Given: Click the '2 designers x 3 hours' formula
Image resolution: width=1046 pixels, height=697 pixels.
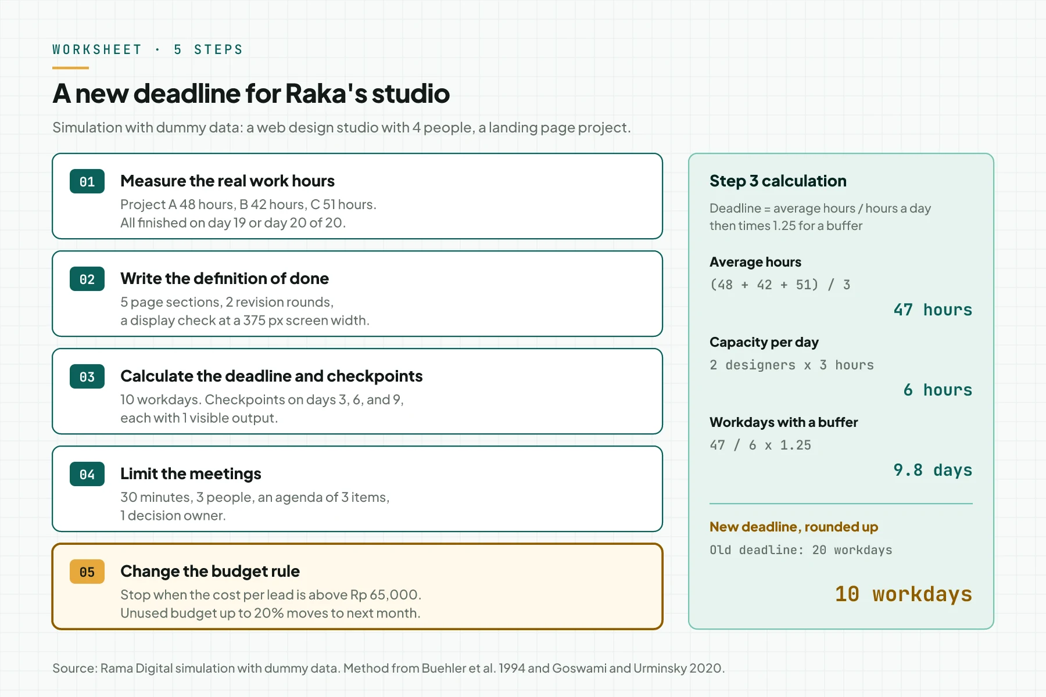Looking at the screenshot, I should pyautogui.click(x=792, y=365).
